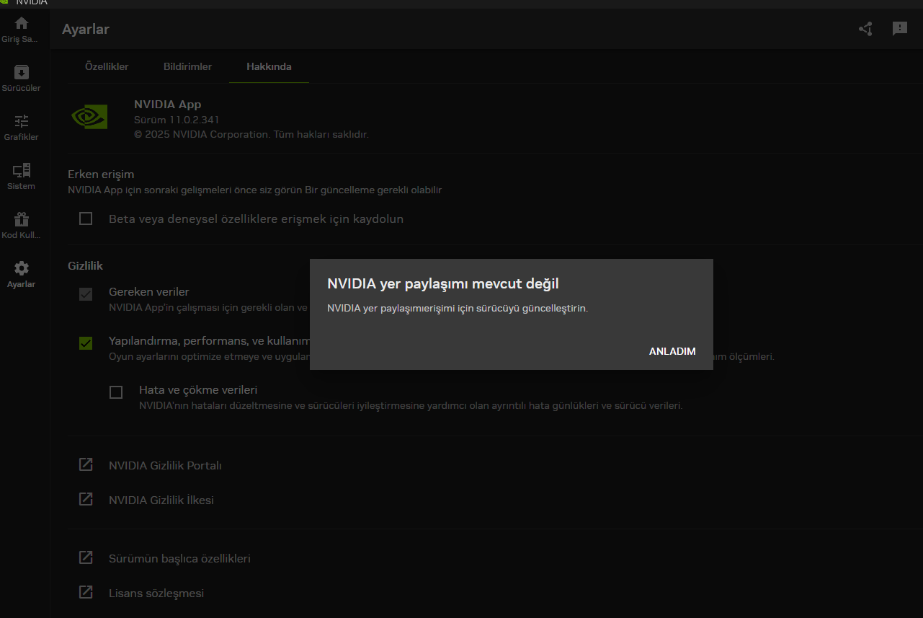The image size is (923, 618).
Task: Click the Gizlilik section heading
Action: pos(85,265)
